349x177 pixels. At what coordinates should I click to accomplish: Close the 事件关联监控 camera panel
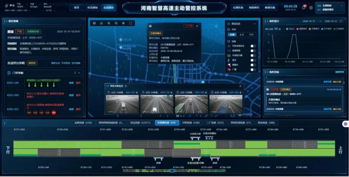point(240,86)
